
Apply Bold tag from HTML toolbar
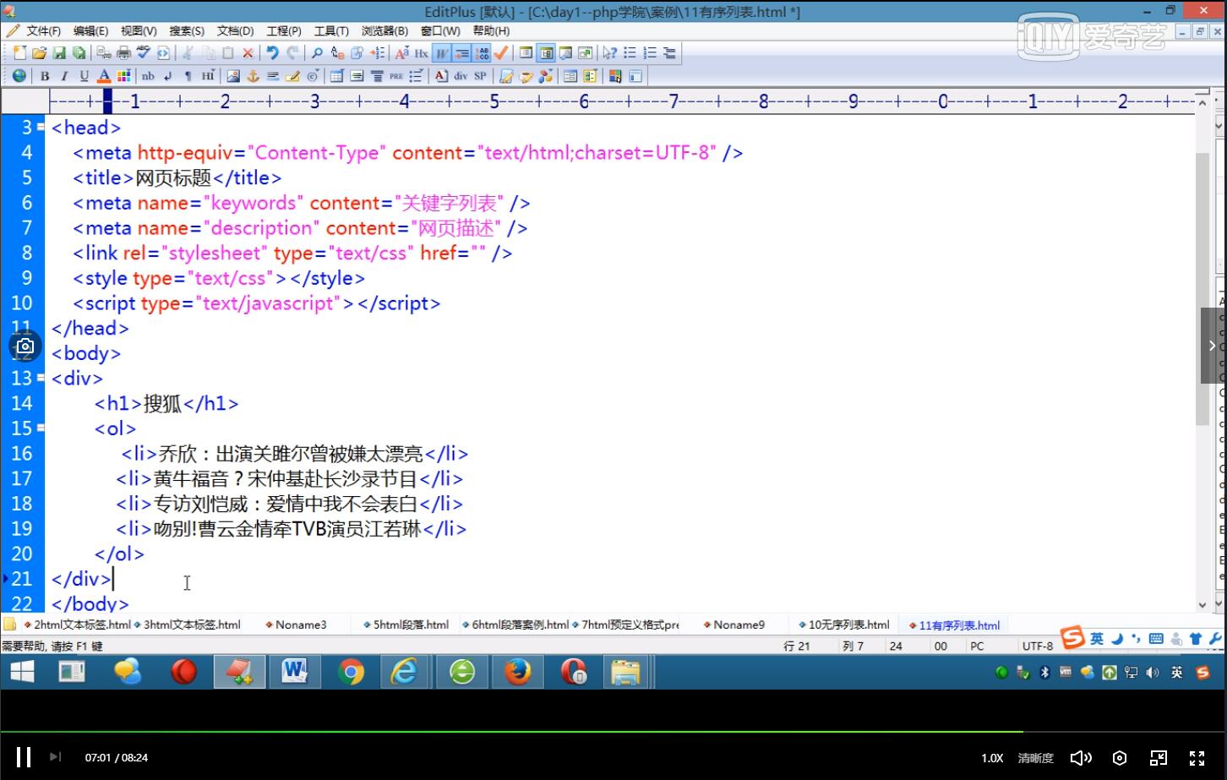[44, 76]
